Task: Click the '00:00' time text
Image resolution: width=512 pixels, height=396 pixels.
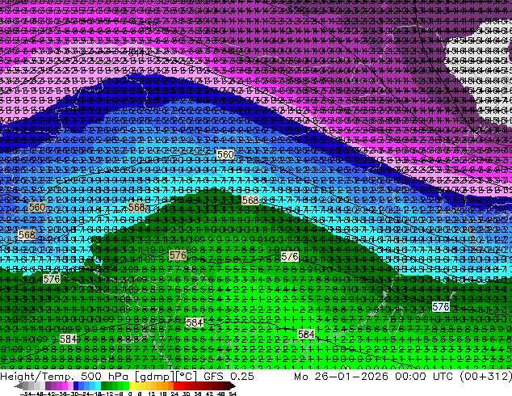Action: coord(410,376)
